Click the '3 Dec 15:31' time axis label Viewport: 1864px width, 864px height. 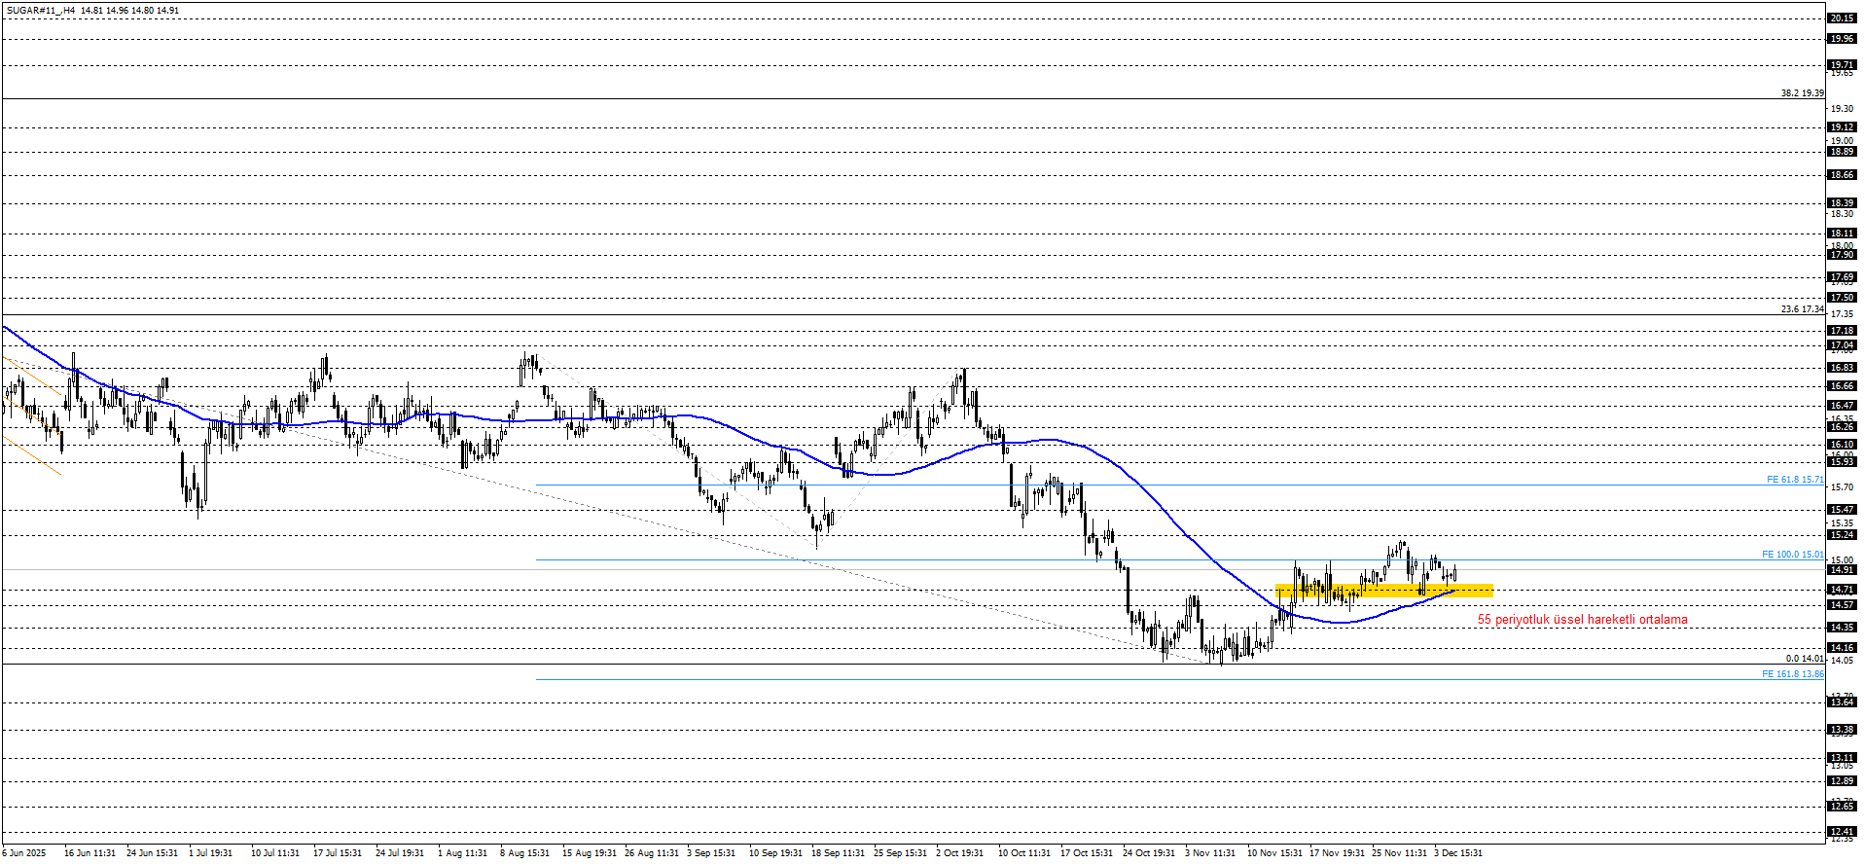click(1457, 853)
